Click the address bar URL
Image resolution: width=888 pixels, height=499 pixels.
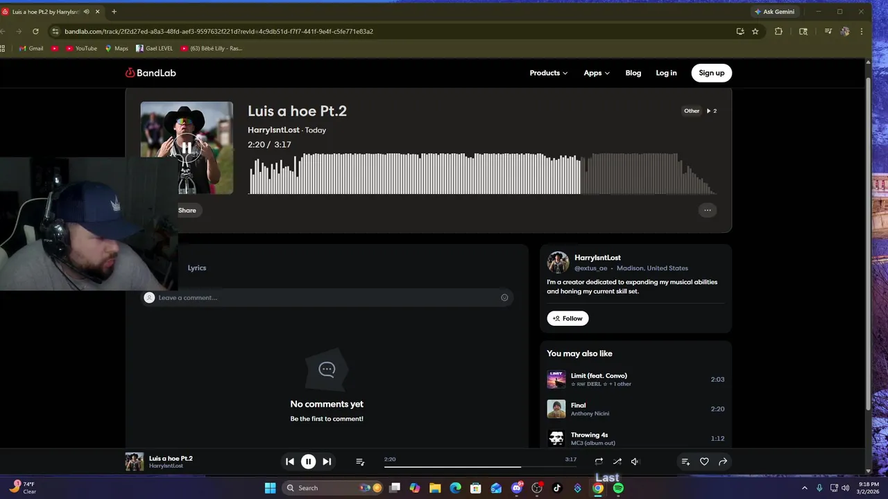[x=219, y=31]
